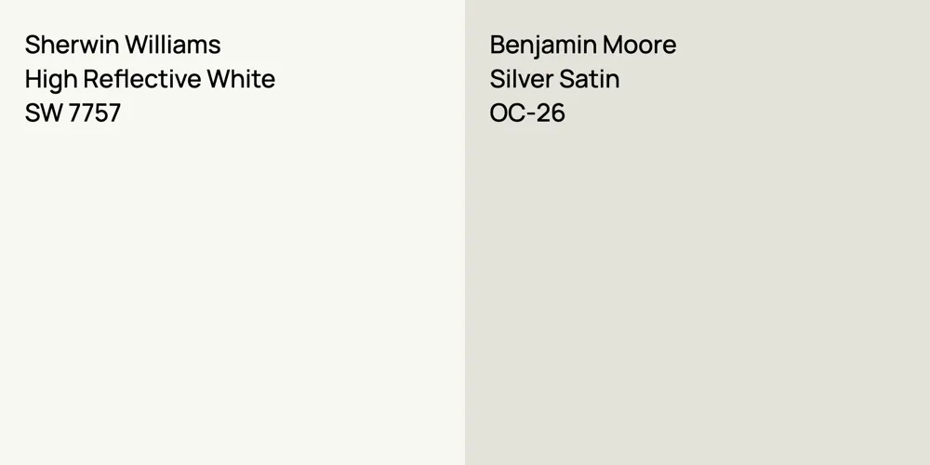Select the "OC-26" color code
This screenshot has width=930, height=465.
(x=527, y=113)
